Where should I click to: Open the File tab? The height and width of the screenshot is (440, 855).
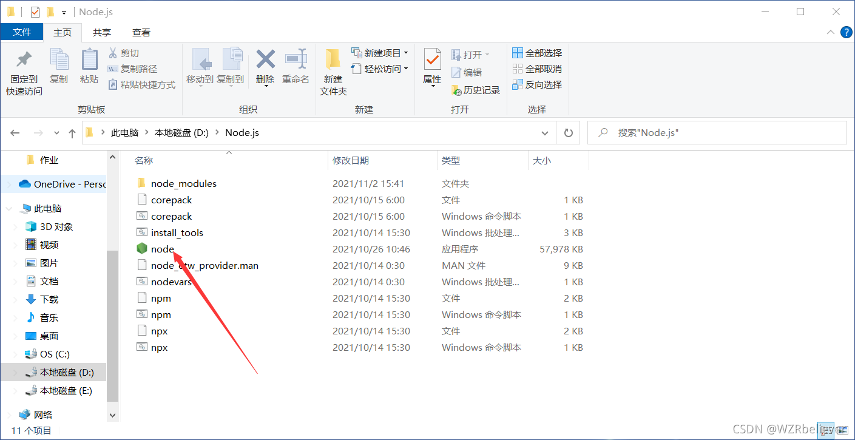click(22, 32)
